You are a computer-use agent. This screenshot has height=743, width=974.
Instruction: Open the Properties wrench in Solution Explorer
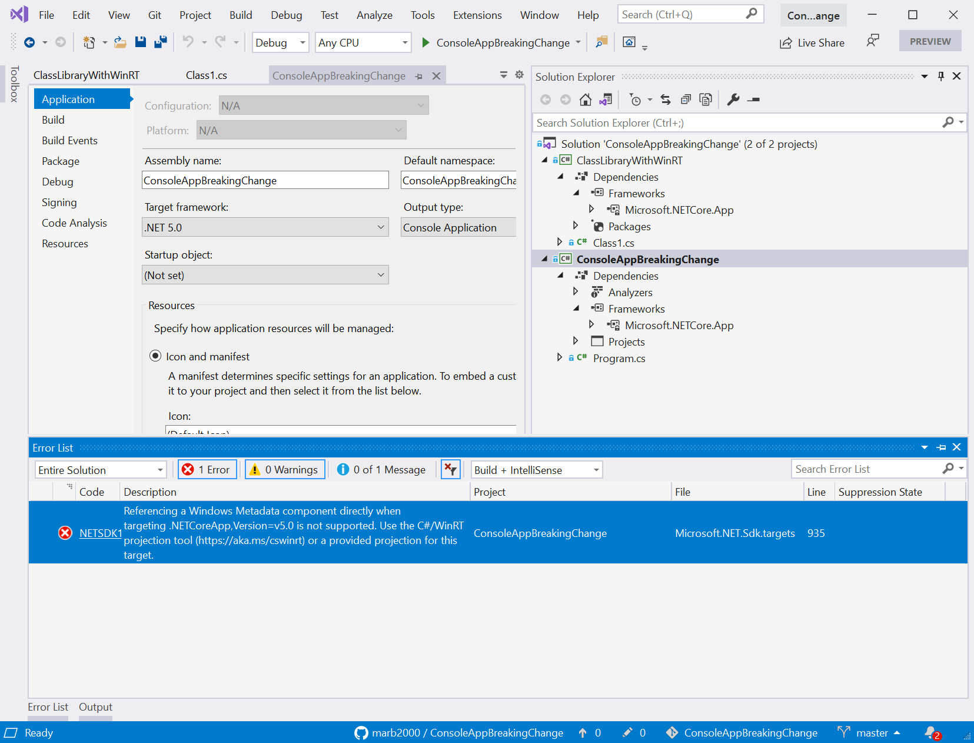pyautogui.click(x=733, y=99)
